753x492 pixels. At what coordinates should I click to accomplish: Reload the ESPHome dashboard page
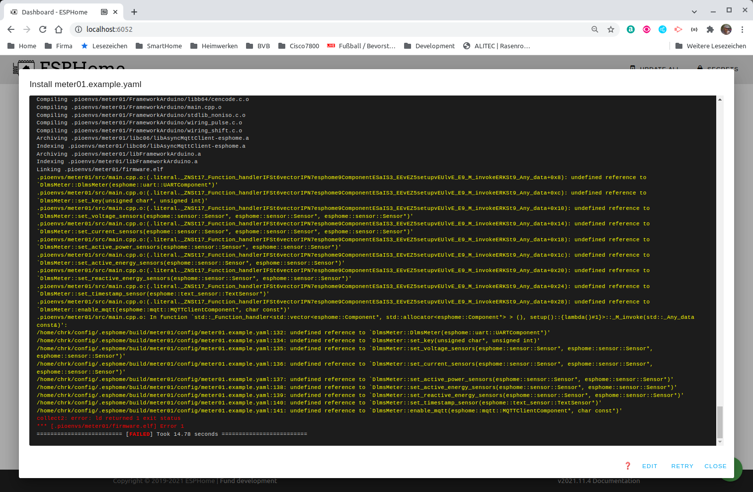(43, 29)
